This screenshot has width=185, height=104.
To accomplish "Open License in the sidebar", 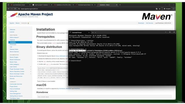I will [x=12, y=32].
